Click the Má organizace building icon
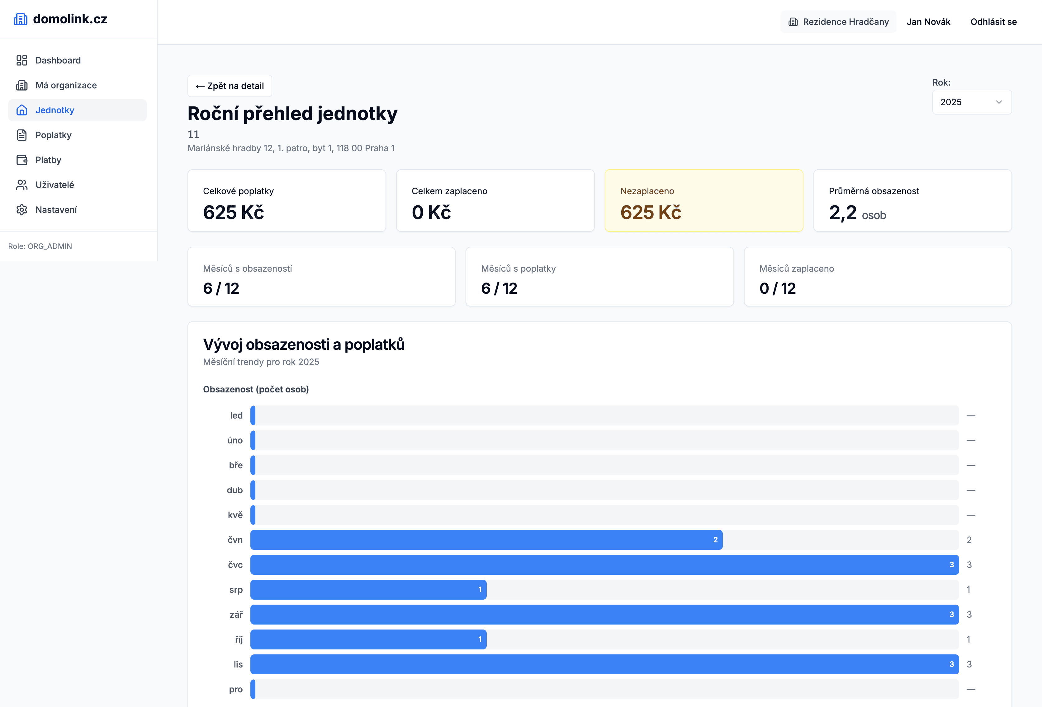This screenshot has width=1042, height=707. point(21,85)
